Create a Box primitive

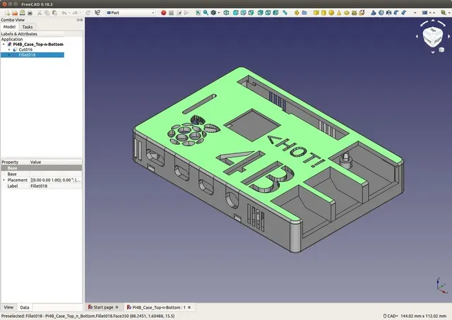[x=316, y=13]
